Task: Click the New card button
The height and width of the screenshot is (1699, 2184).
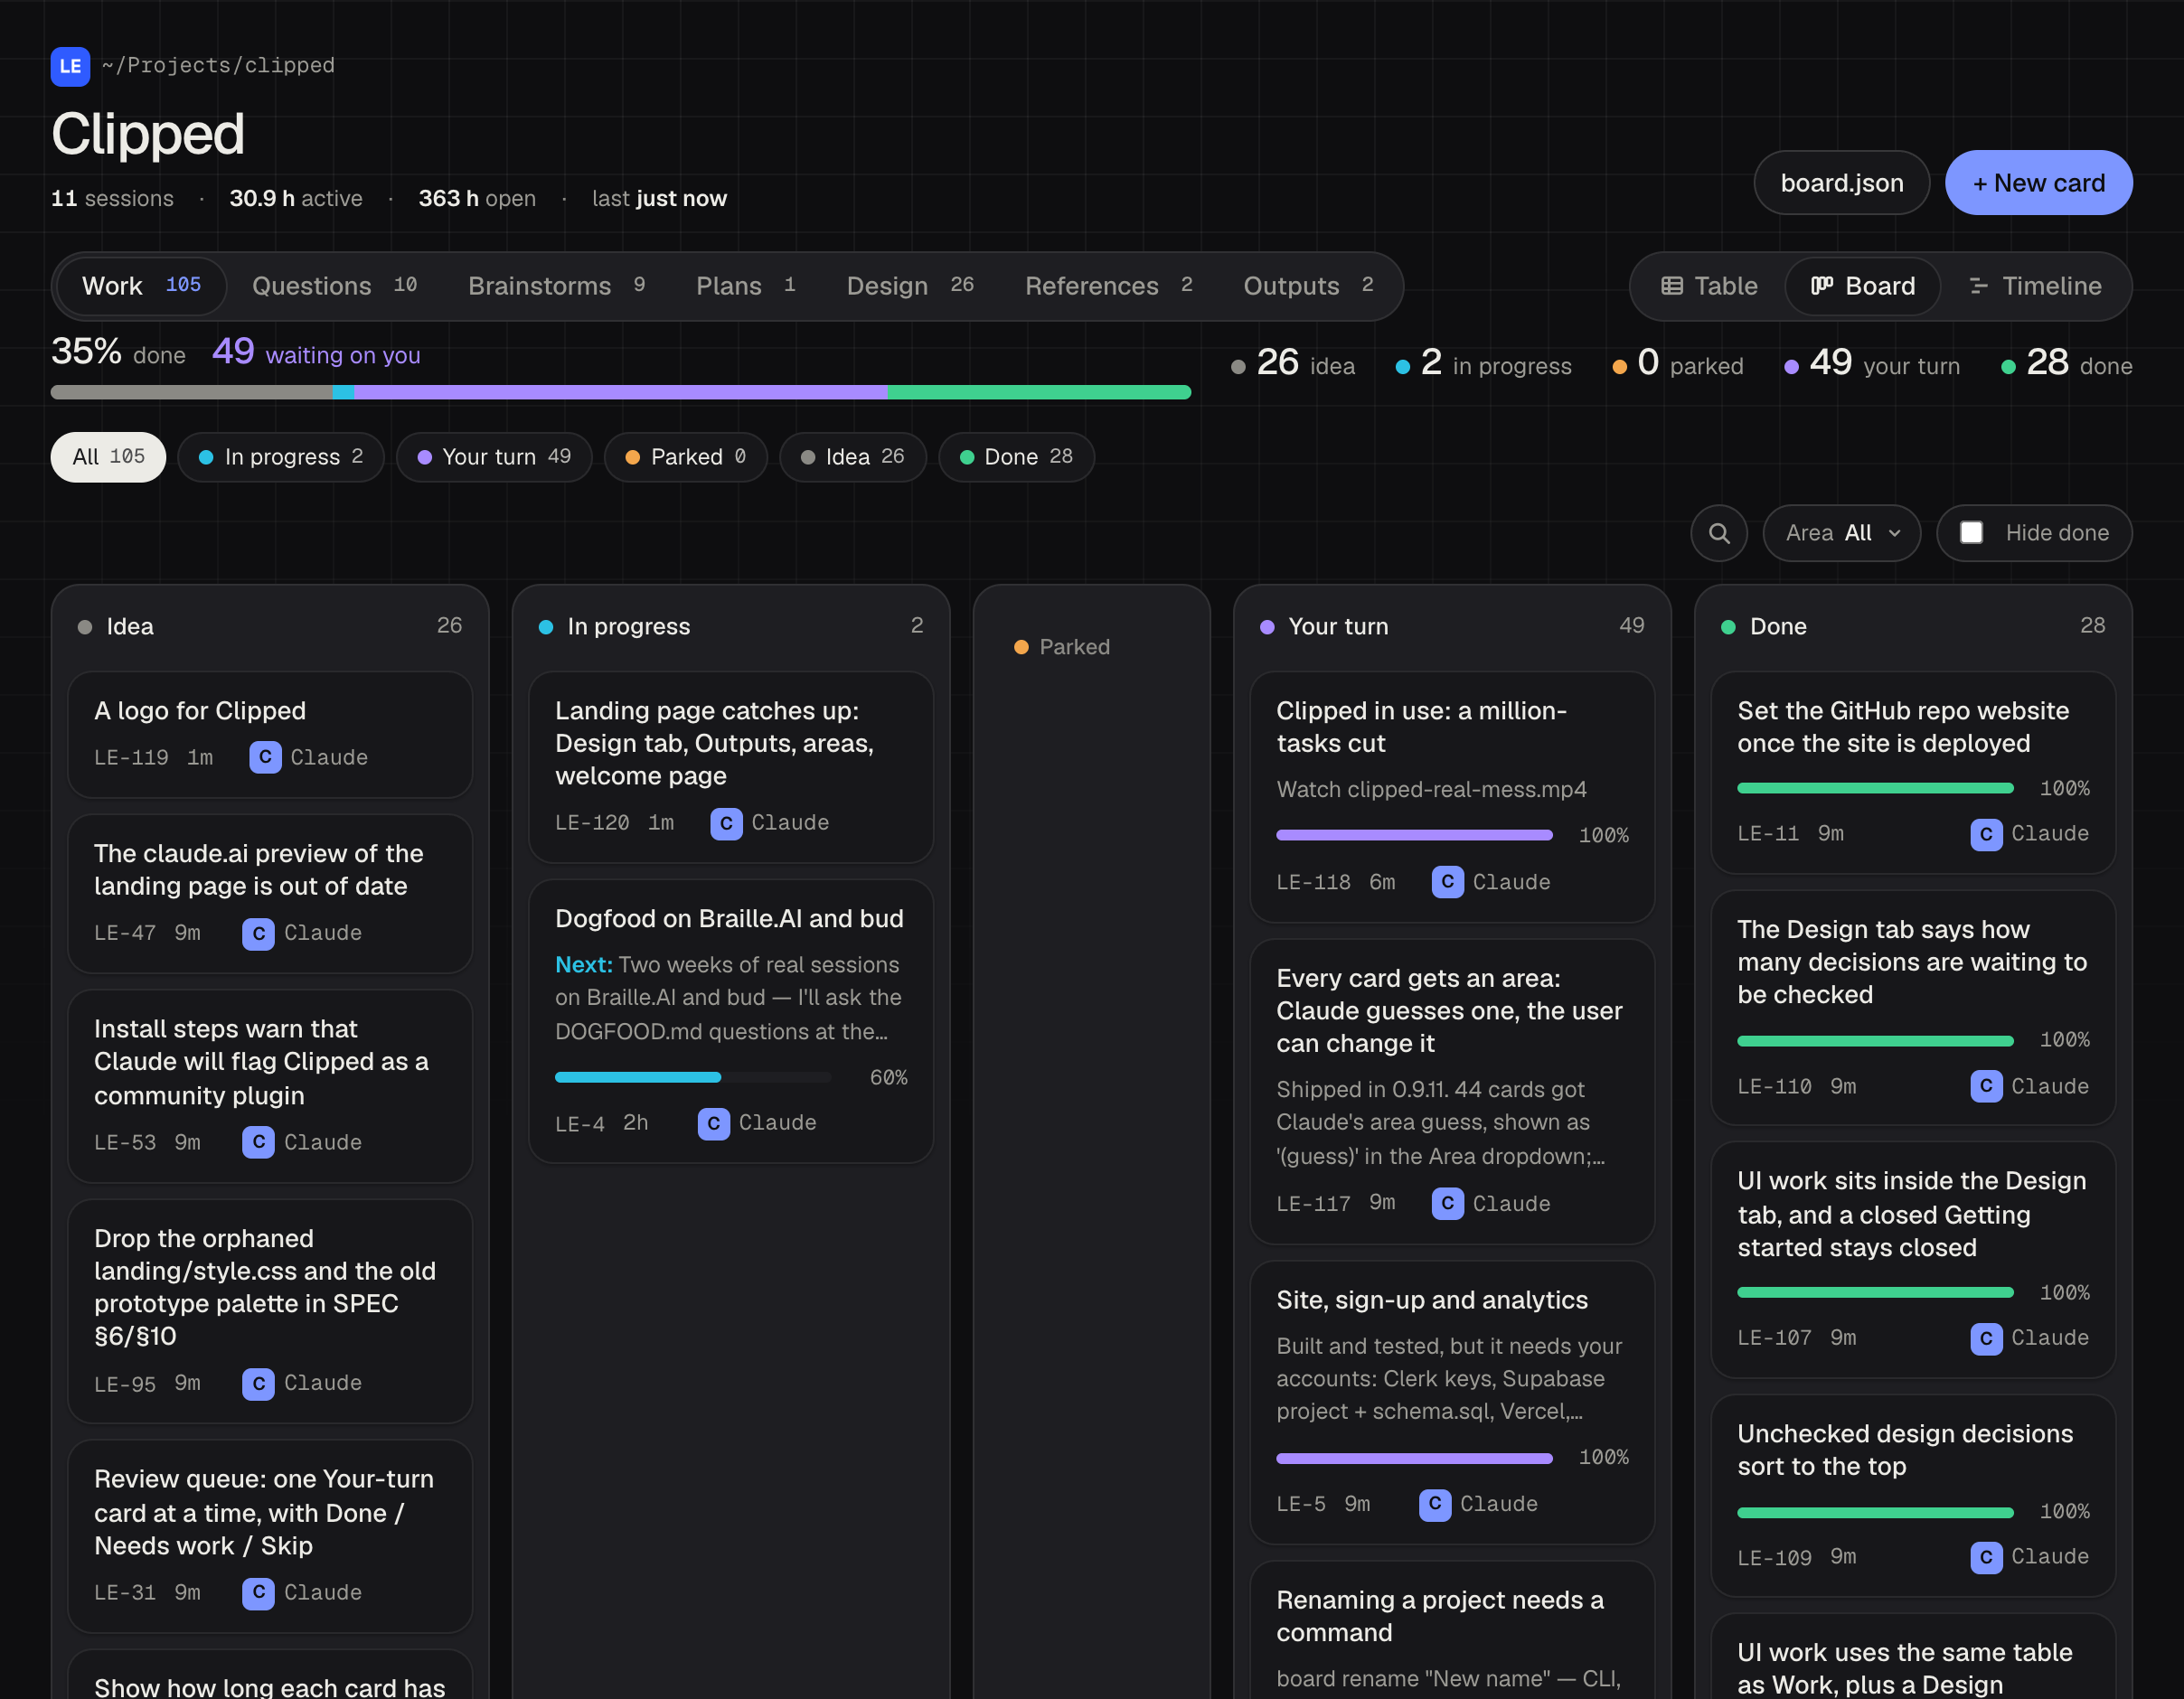Action: (x=2038, y=183)
